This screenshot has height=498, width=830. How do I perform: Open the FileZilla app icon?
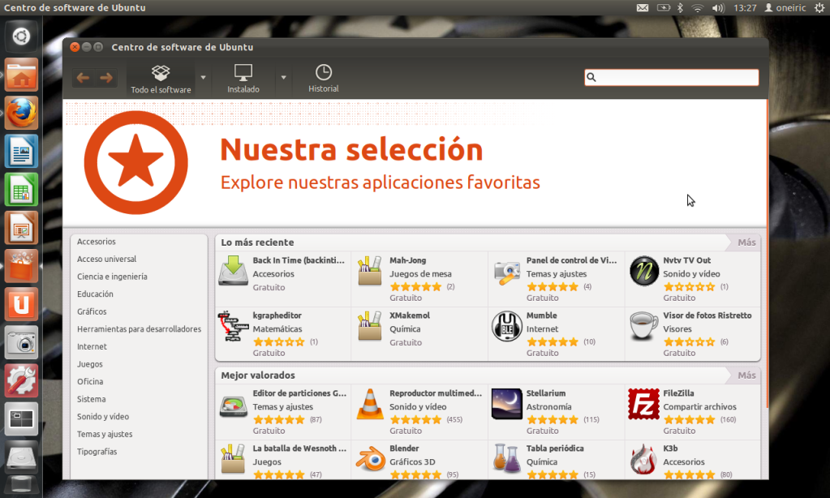pyautogui.click(x=643, y=404)
